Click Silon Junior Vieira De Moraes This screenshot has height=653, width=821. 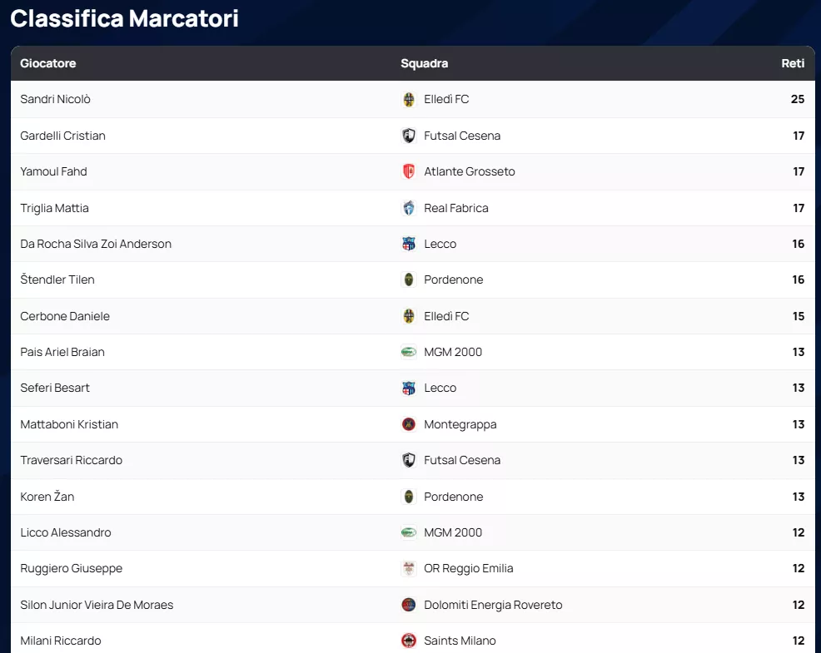click(97, 605)
